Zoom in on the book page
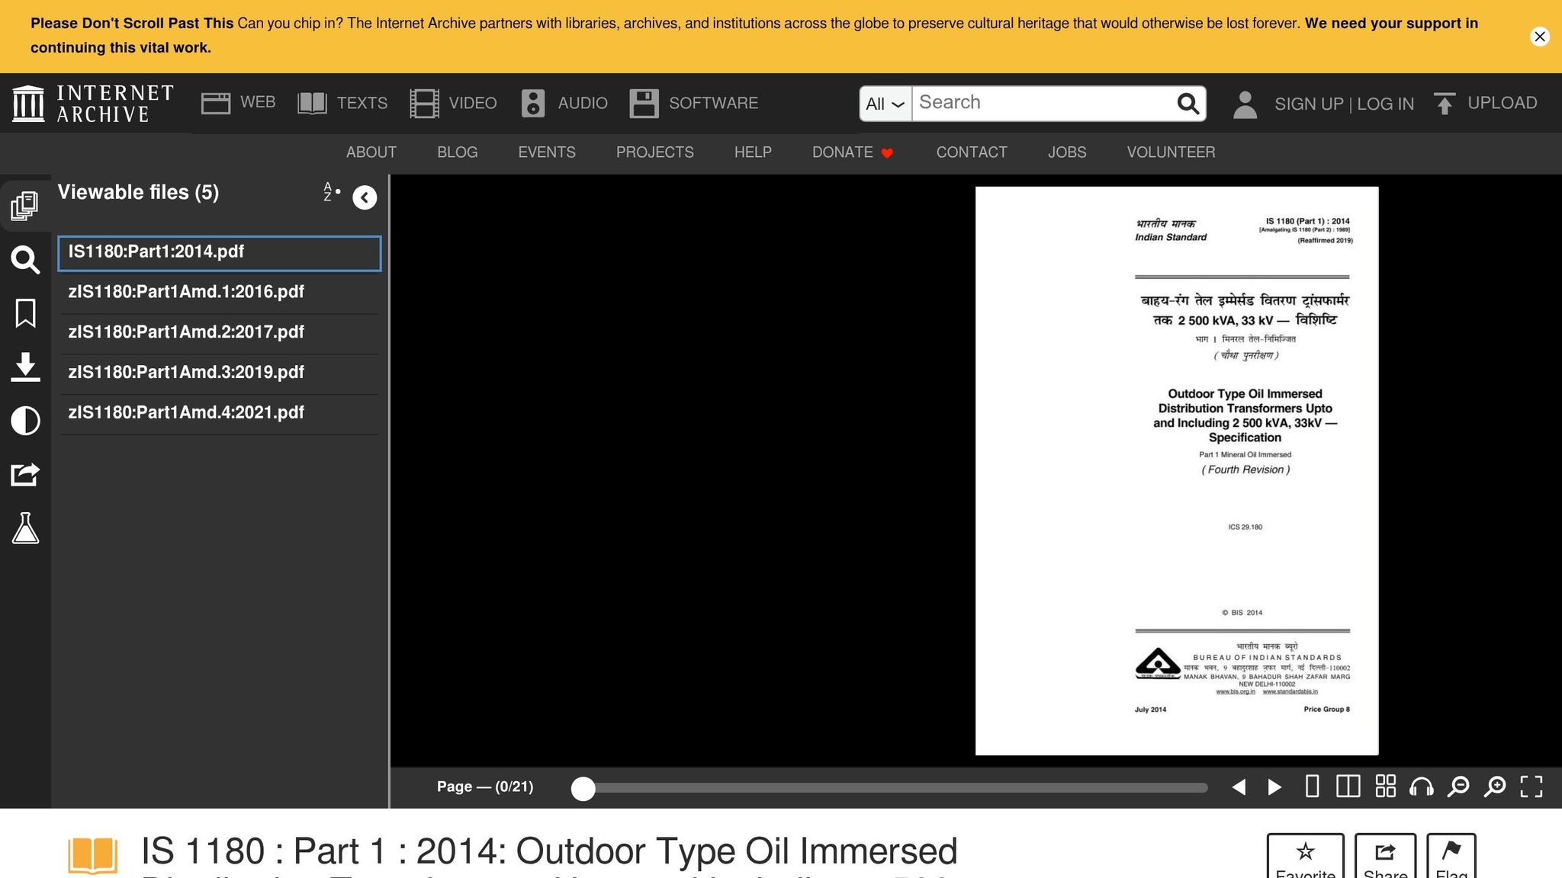This screenshot has height=878, width=1562. pyautogui.click(x=1495, y=787)
